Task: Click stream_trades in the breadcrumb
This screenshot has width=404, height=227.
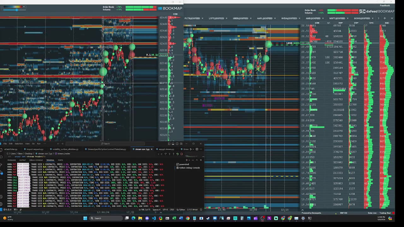Action: click(62, 154)
